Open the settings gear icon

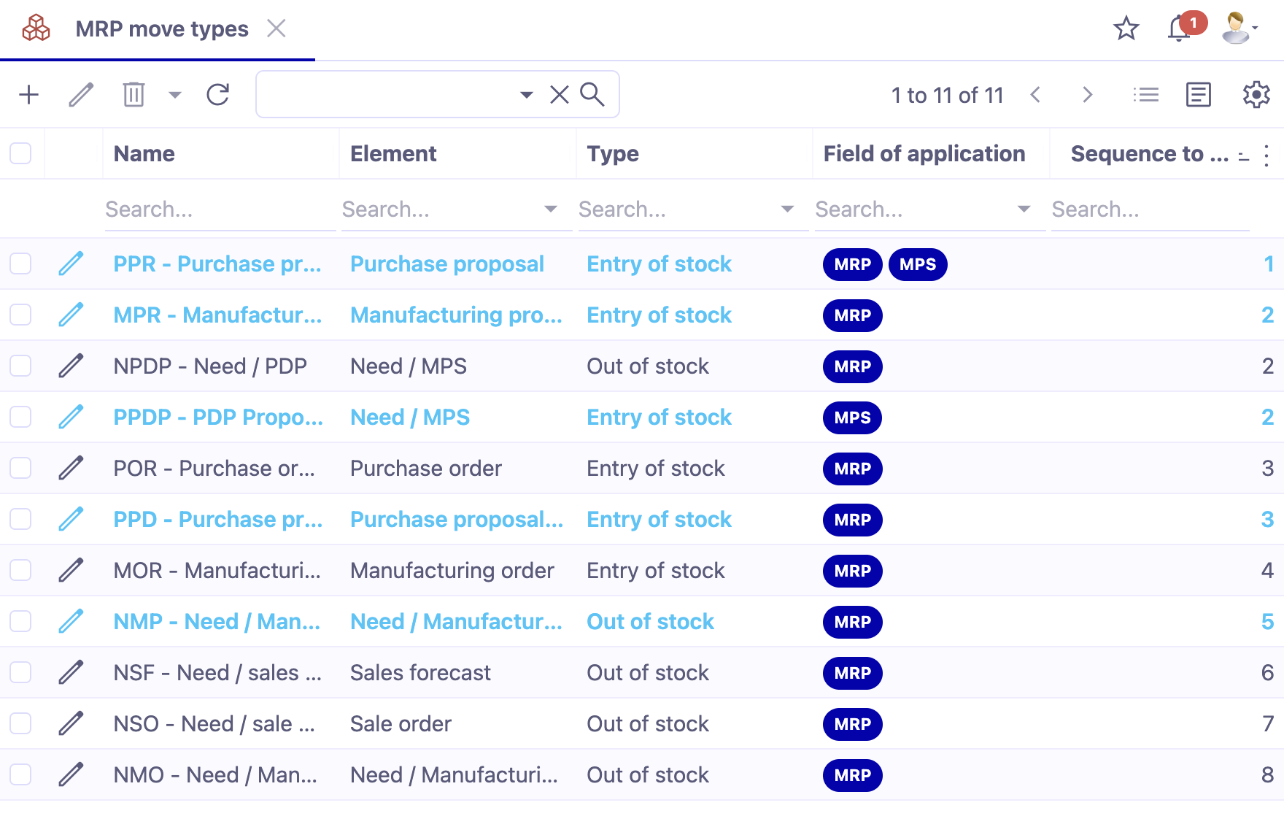pyautogui.click(x=1256, y=94)
